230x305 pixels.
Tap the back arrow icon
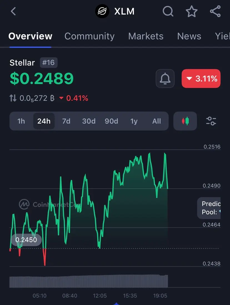[x=13, y=11]
